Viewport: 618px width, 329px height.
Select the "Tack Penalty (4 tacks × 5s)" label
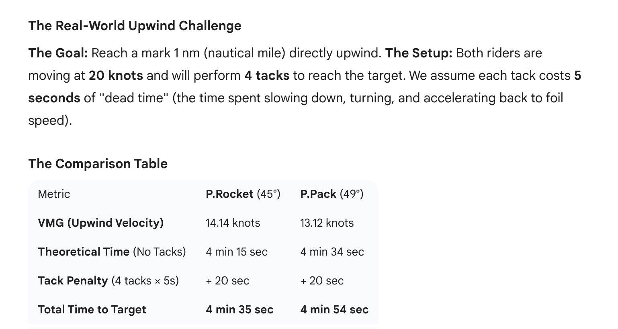108,281
